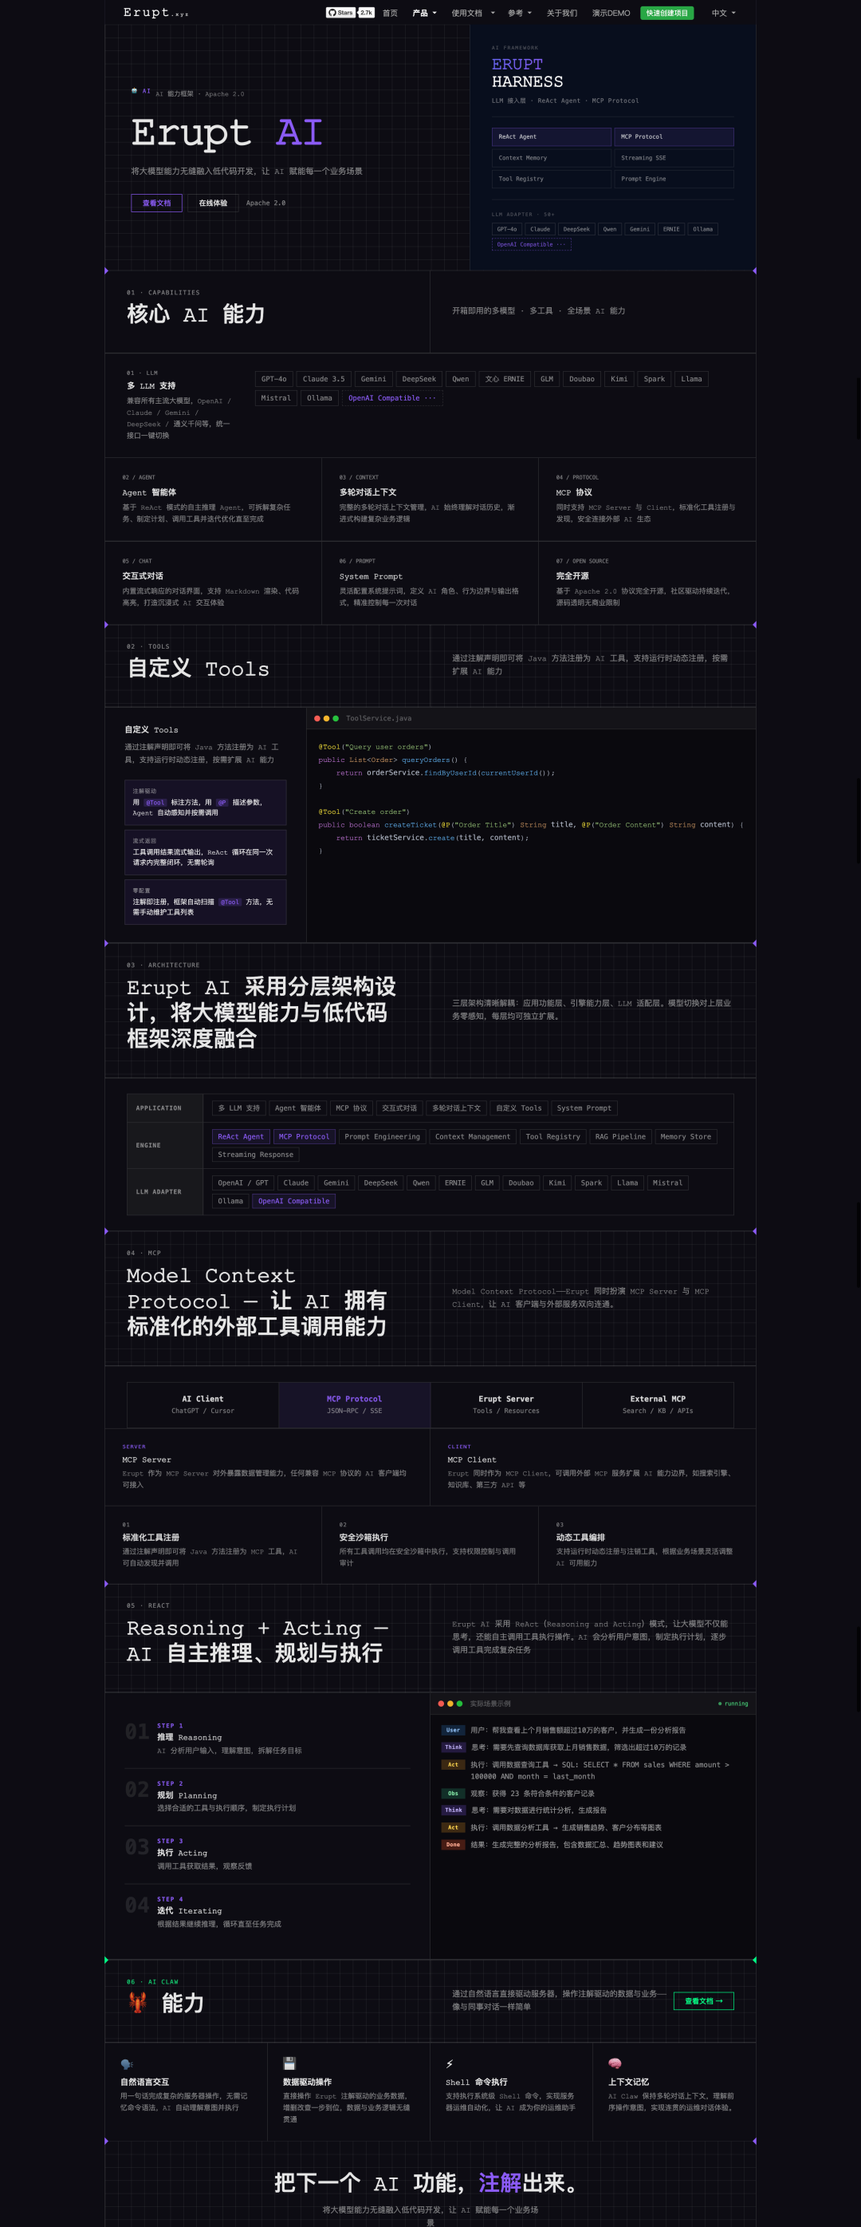Select the Erupt Server block in the MCP diagram
Screen dimensions: 861x2227
click(506, 1404)
